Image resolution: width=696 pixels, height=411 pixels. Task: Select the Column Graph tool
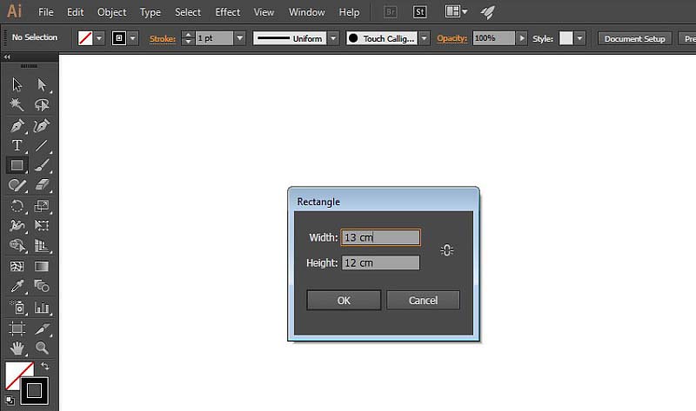click(x=42, y=307)
